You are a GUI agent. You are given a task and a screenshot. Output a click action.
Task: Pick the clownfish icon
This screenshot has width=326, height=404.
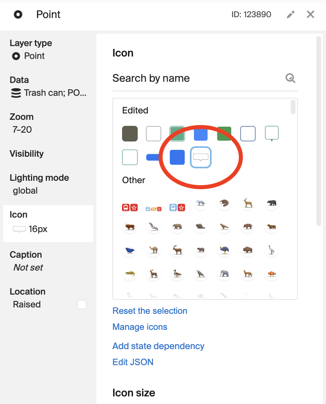tap(271, 273)
